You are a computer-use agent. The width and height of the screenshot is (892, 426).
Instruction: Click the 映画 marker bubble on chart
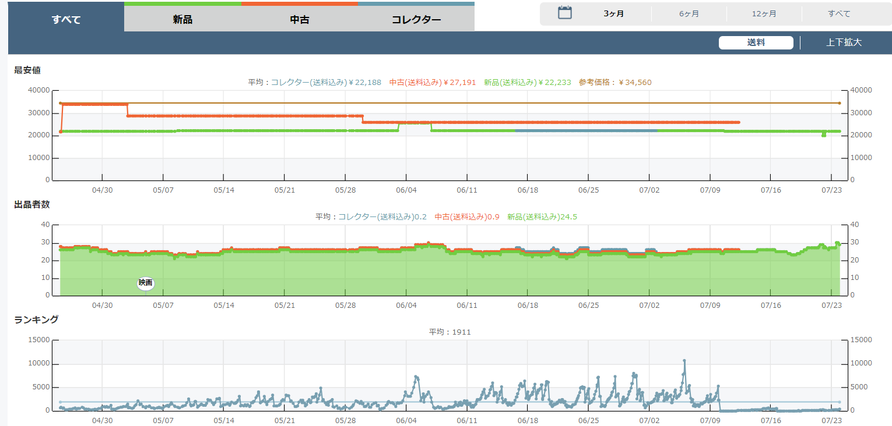(145, 283)
